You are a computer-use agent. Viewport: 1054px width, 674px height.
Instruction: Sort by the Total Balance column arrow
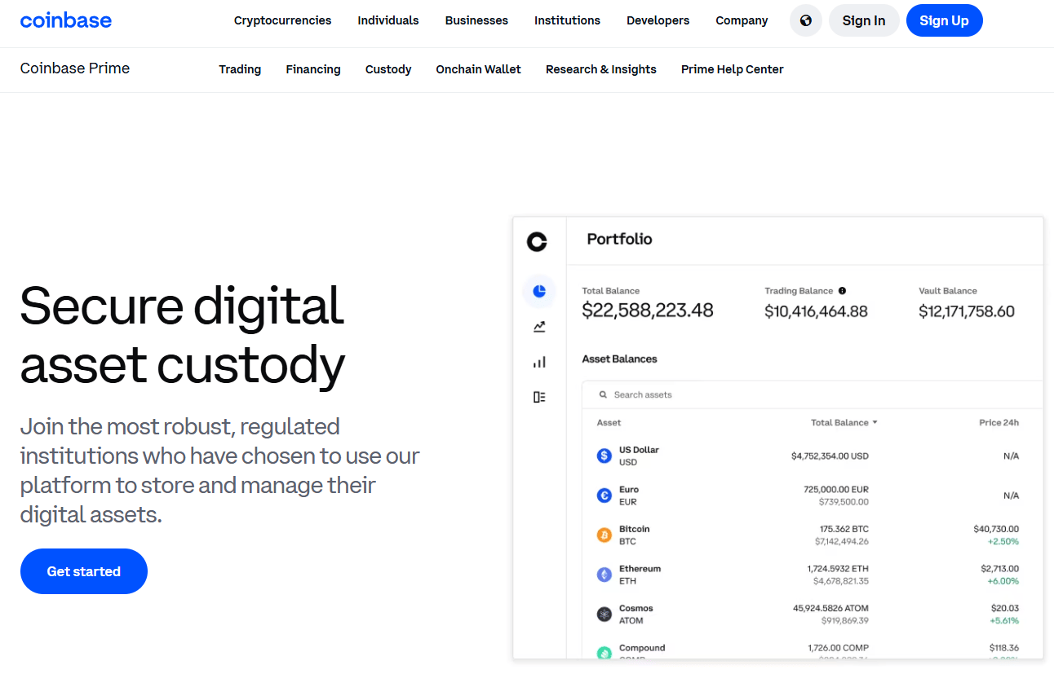pos(875,423)
